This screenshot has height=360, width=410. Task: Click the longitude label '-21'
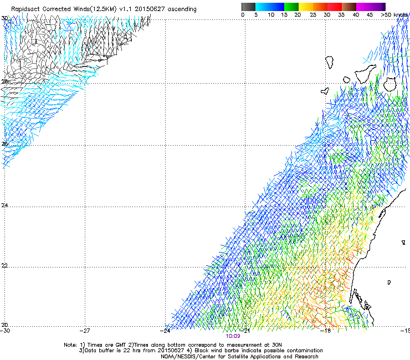245,331
